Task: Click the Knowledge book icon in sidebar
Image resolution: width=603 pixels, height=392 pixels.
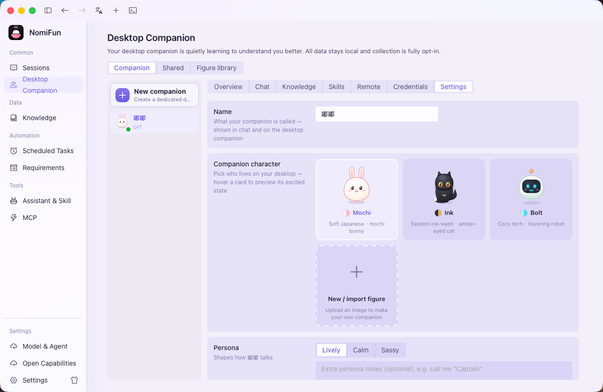Action: (x=14, y=118)
